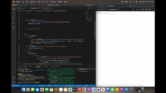Select the node client terminal
Viewport: 166px width, 93px height.
pyautogui.click(x=86, y=69)
